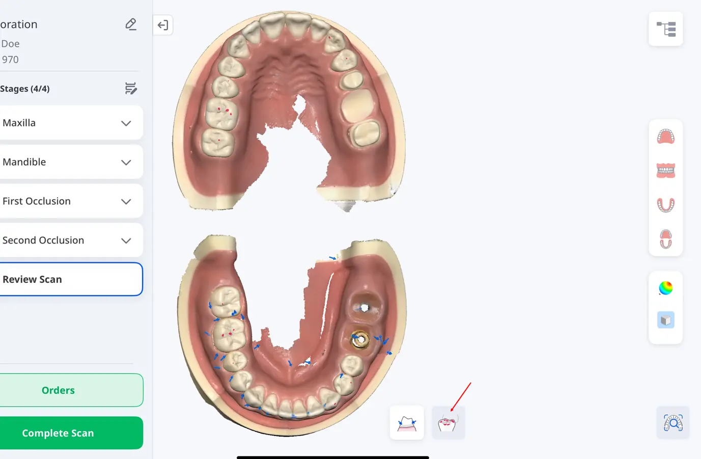Click the upper maxilla 3D scan model
This screenshot has height=459, width=701.
point(289,111)
